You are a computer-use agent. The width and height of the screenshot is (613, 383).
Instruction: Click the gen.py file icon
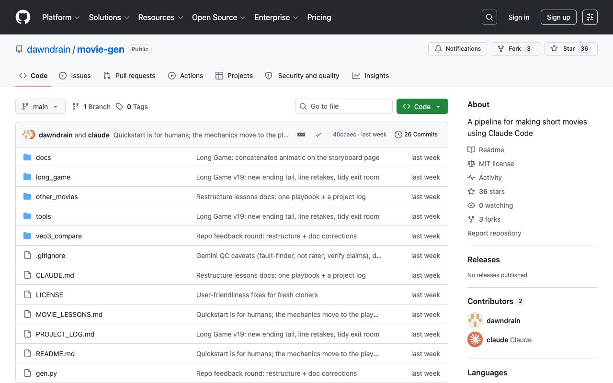pyautogui.click(x=27, y=373)
